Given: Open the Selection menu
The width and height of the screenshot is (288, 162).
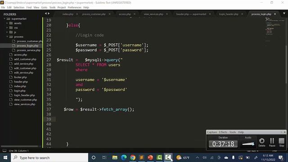Looking at the screenshot, I should (19, 8).
